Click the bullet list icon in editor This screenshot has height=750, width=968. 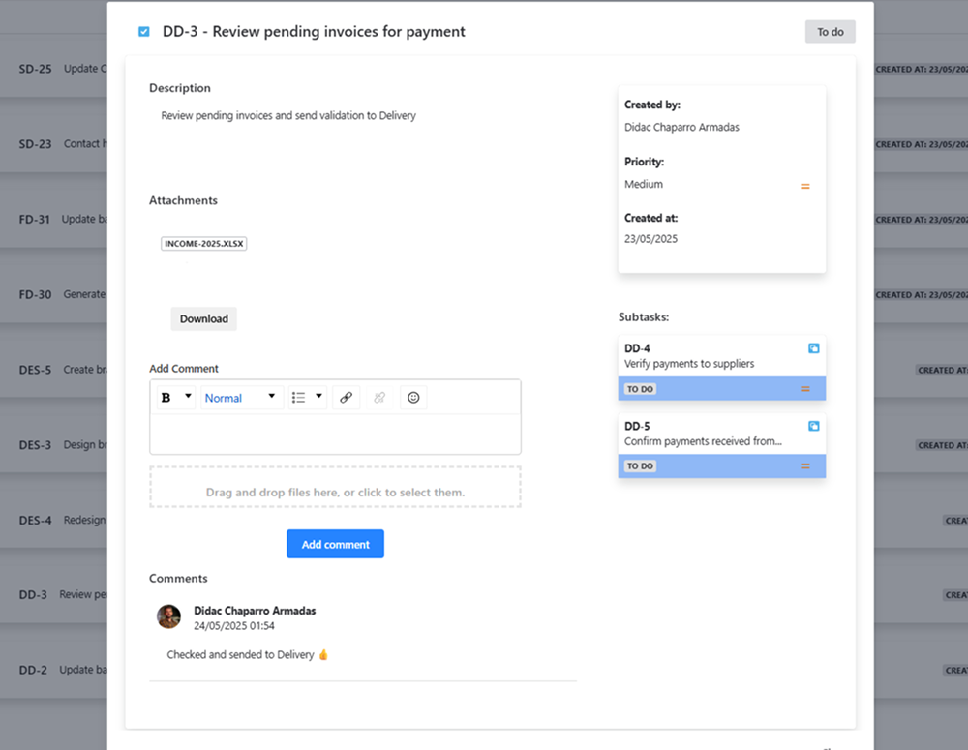point(299,398)
